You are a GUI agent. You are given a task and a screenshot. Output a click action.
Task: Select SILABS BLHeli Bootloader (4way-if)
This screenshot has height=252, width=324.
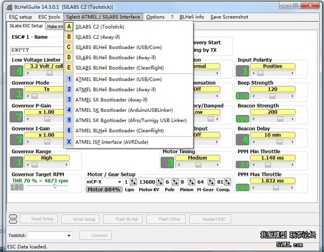click(128, 57)
